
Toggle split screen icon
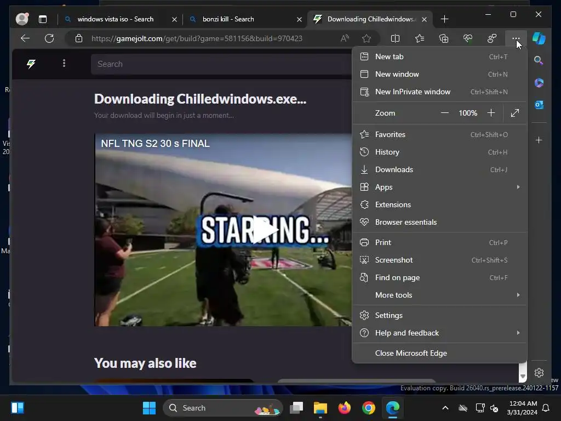[396, 38]
